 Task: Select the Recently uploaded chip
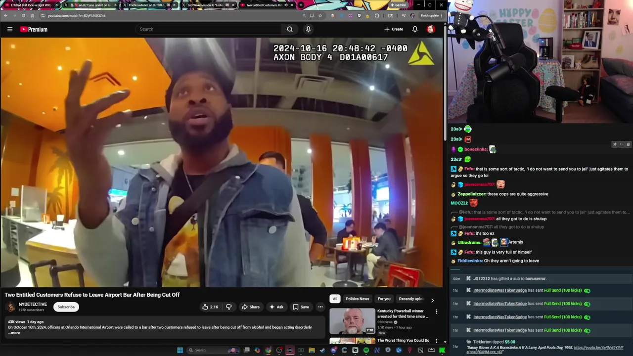(411, 299)
